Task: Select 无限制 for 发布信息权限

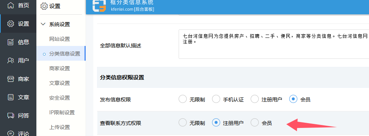Action: tap(183, 99)
